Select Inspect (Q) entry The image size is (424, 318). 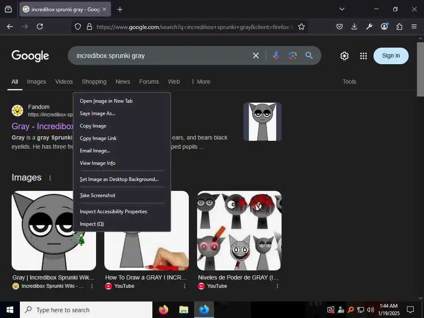point(122,224)
